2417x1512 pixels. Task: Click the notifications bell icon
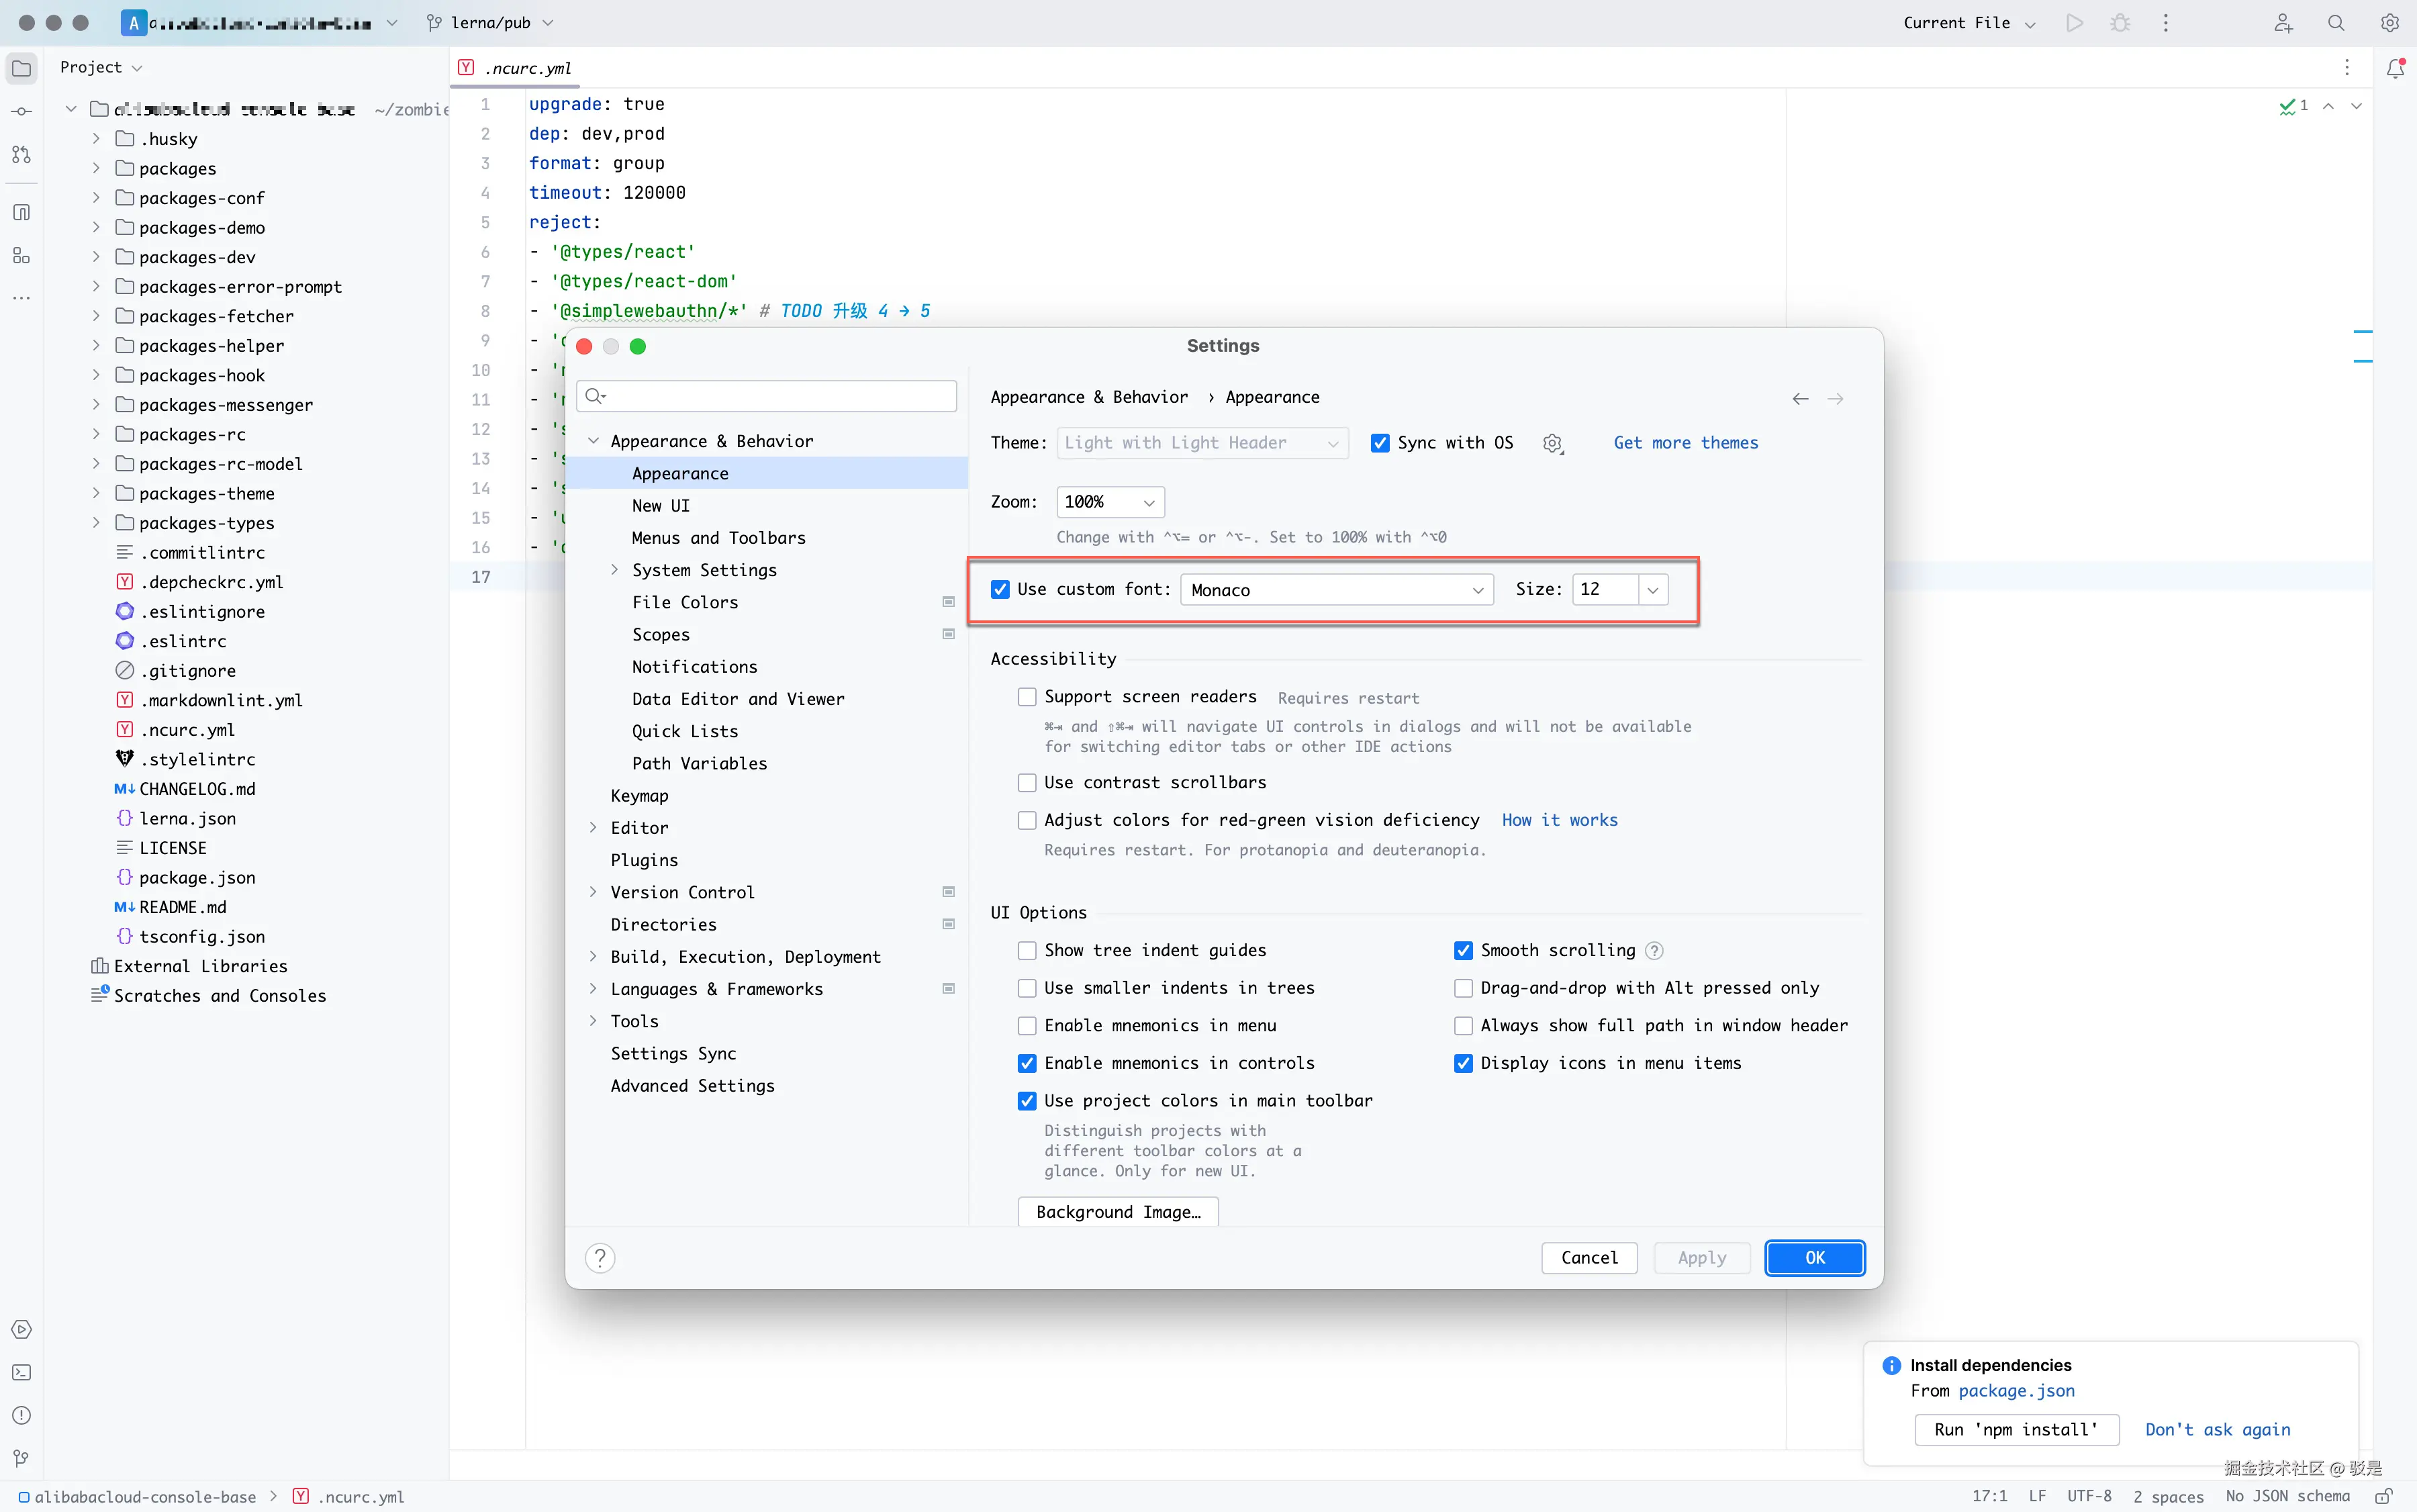point(2394,68)
